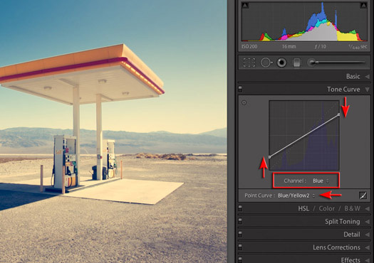Screen dimensions: 374x263
Task: Click the 16 mm focal length readout
Action: click(289, 47)
